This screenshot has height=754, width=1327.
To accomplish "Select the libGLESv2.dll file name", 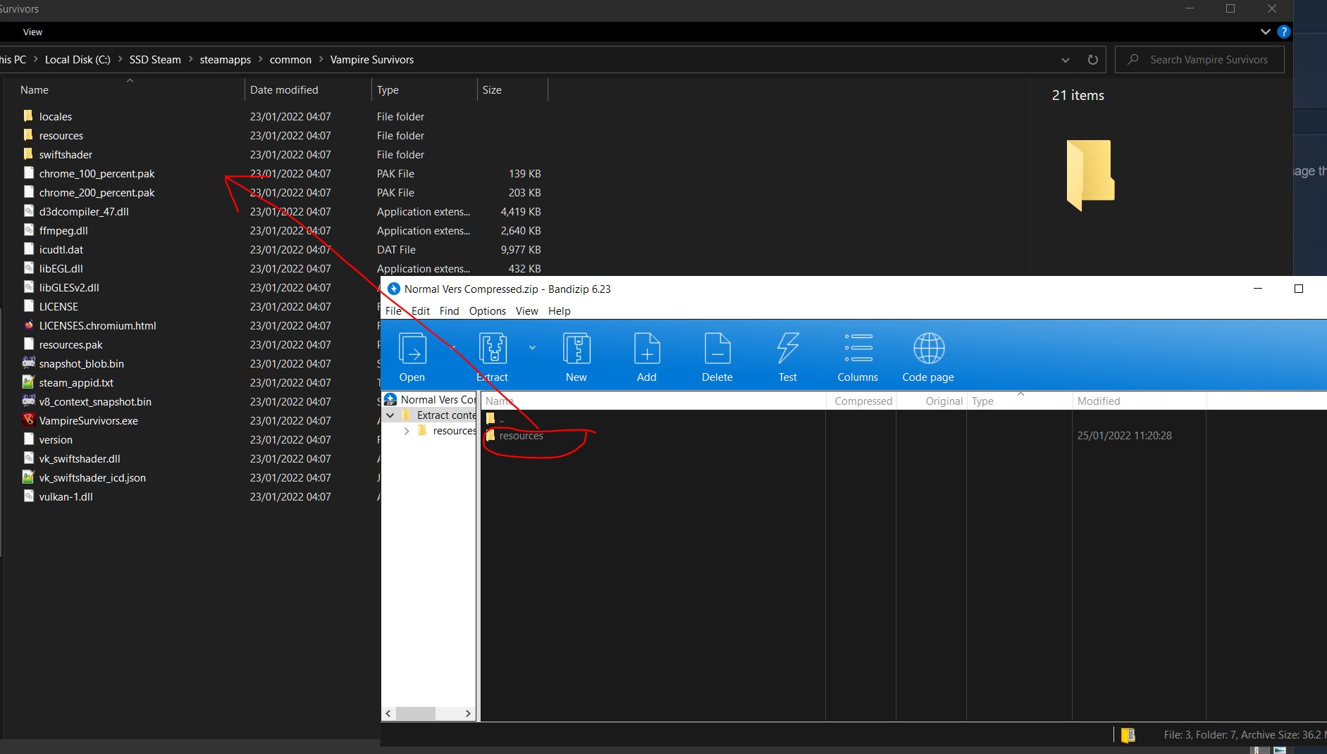I will click(x=69, y=287).
